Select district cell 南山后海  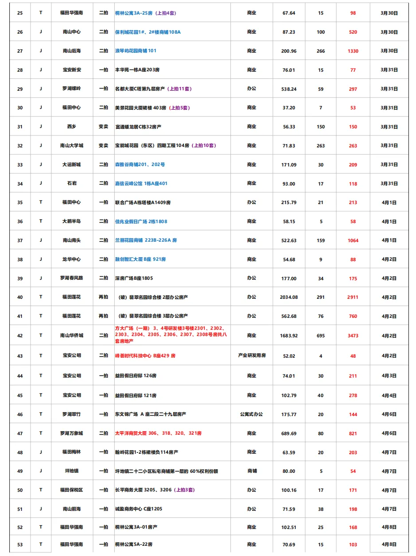point(72,51)
